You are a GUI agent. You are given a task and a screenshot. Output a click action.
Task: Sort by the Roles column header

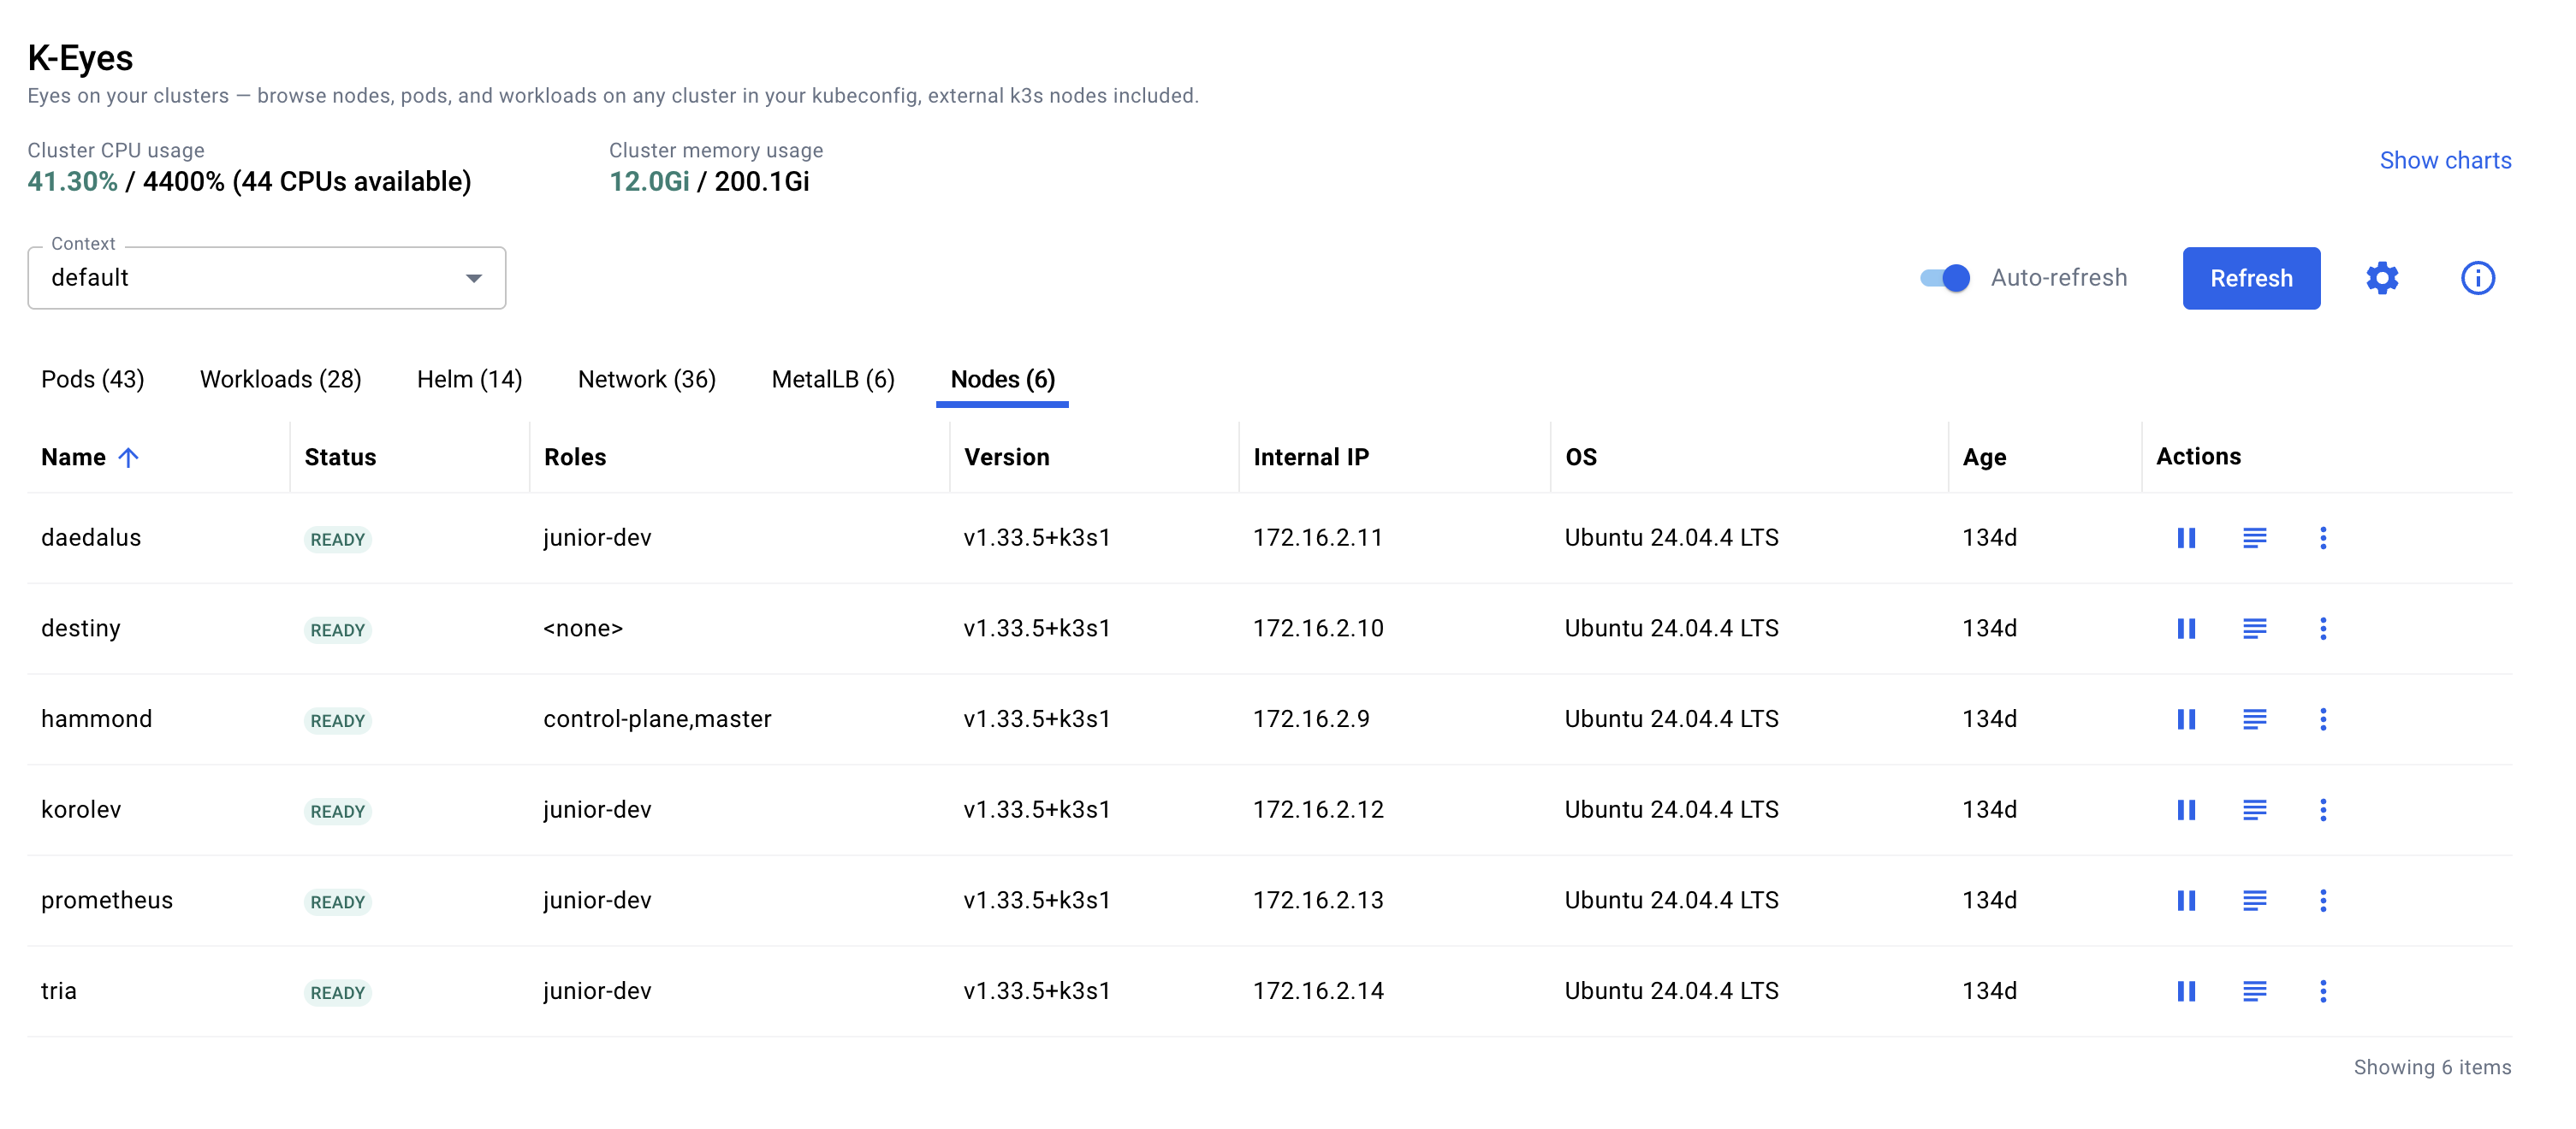574,458
